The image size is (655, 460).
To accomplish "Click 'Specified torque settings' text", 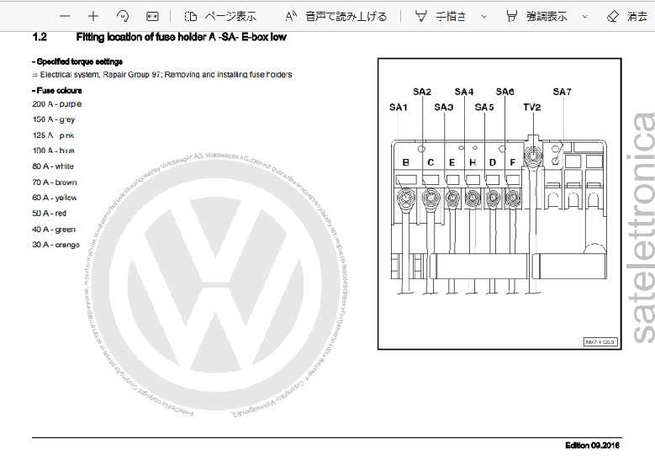I will pyautogui.click(x=77, y=62).
